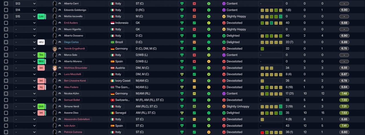Click Patrick Cutrone's recent form colored squares
The height and width of the screenshot is (135, 365).
pos(271,132)
